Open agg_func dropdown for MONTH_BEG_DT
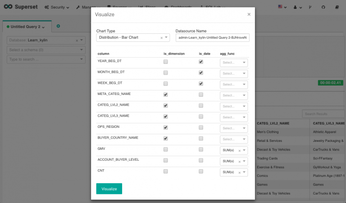Screen dimensions: 346x203 (234, 73)
